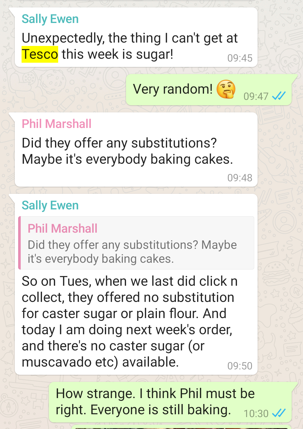This screenshot has width=303, height=429.
Task: Click the 09:50 timestamp
Action: coord(240,366)
